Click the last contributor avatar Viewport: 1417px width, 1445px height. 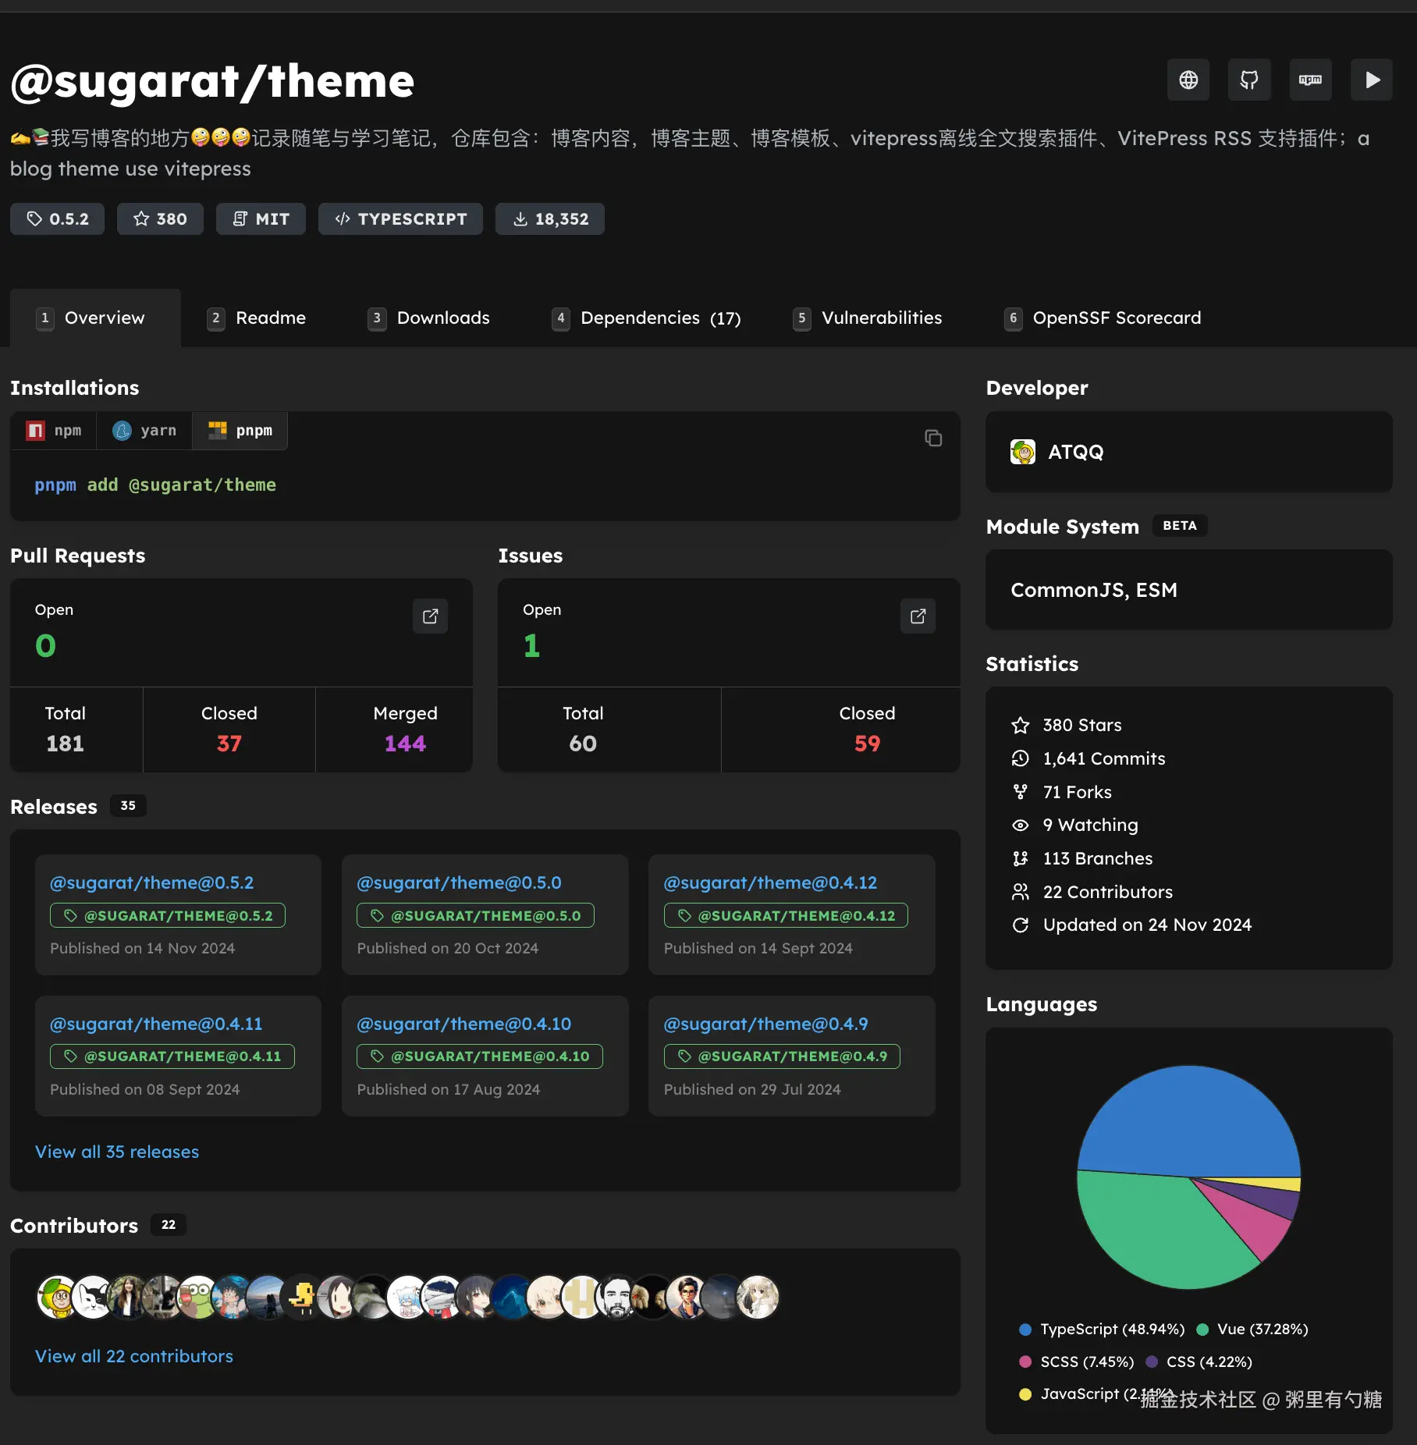tap(758, 1298)
